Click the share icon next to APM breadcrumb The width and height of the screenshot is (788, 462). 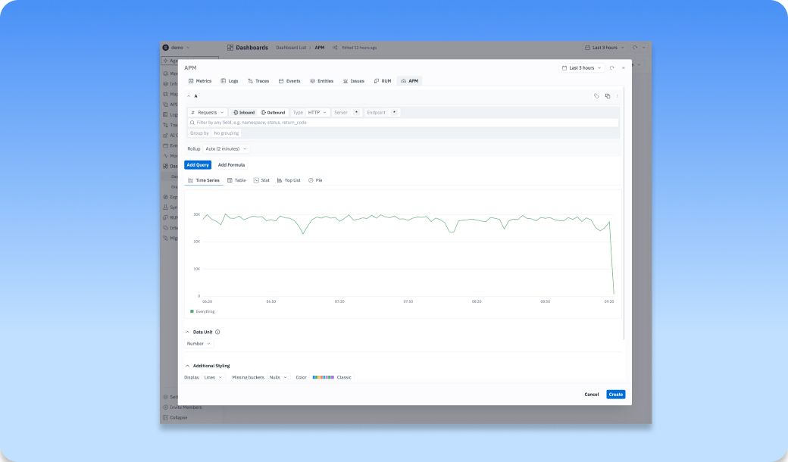click(335, 48)
